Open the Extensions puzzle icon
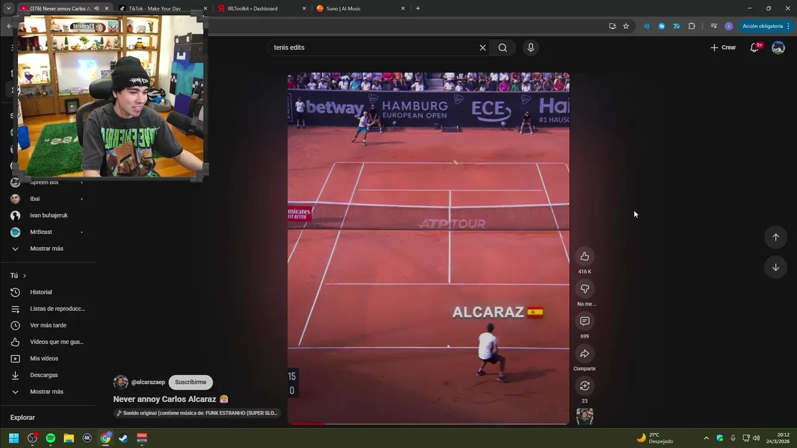 692,26
